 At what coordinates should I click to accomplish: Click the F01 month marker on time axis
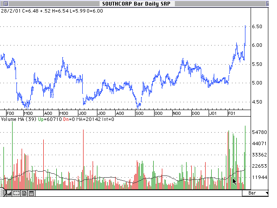point(232,114)
